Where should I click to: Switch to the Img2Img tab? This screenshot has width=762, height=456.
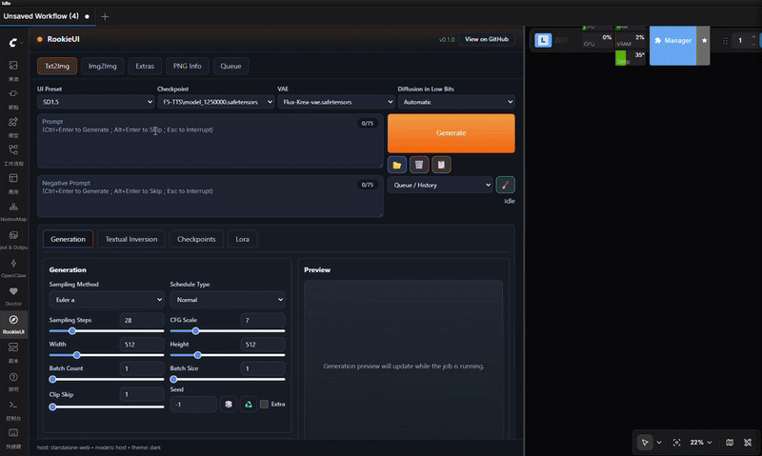coord(103,66)
